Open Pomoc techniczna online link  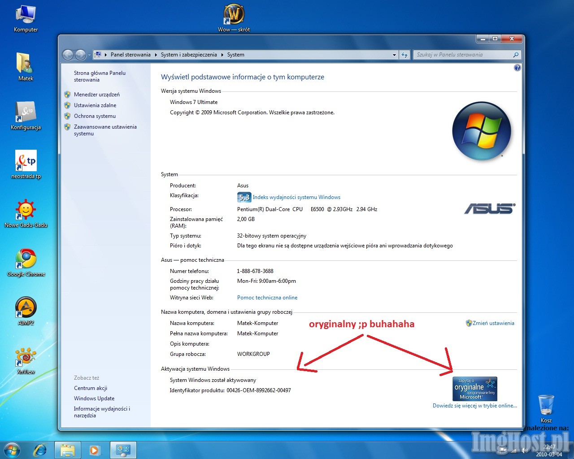tap(267, 298)
